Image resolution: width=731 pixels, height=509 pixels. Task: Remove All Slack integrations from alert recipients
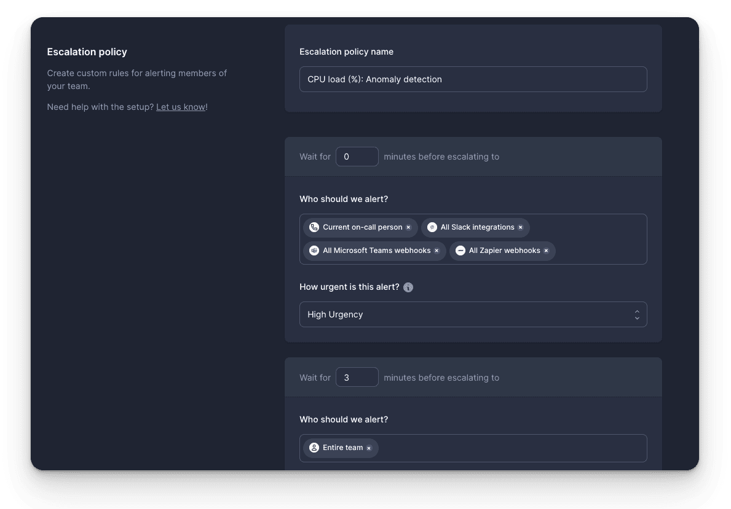[x=521, y=227]
